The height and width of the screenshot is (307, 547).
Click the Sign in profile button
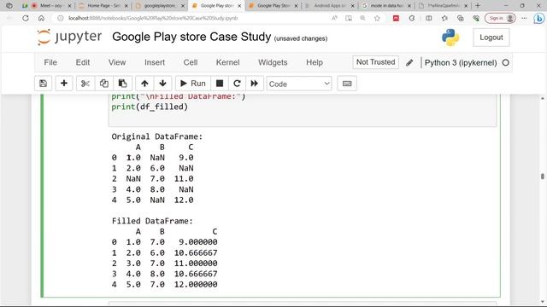click(500, 18)
